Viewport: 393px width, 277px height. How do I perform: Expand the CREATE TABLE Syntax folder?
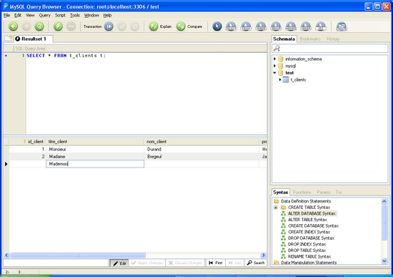pos(276,208)
